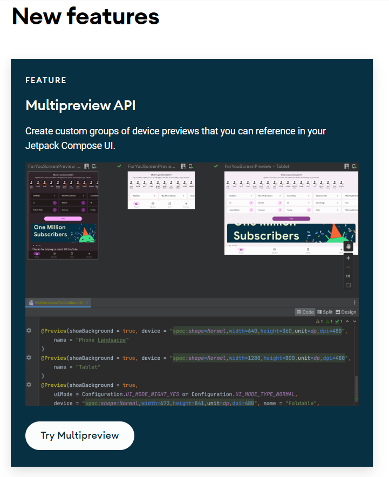Click the New features page heading
389x477 pixels.
click(x=85, y=16)
